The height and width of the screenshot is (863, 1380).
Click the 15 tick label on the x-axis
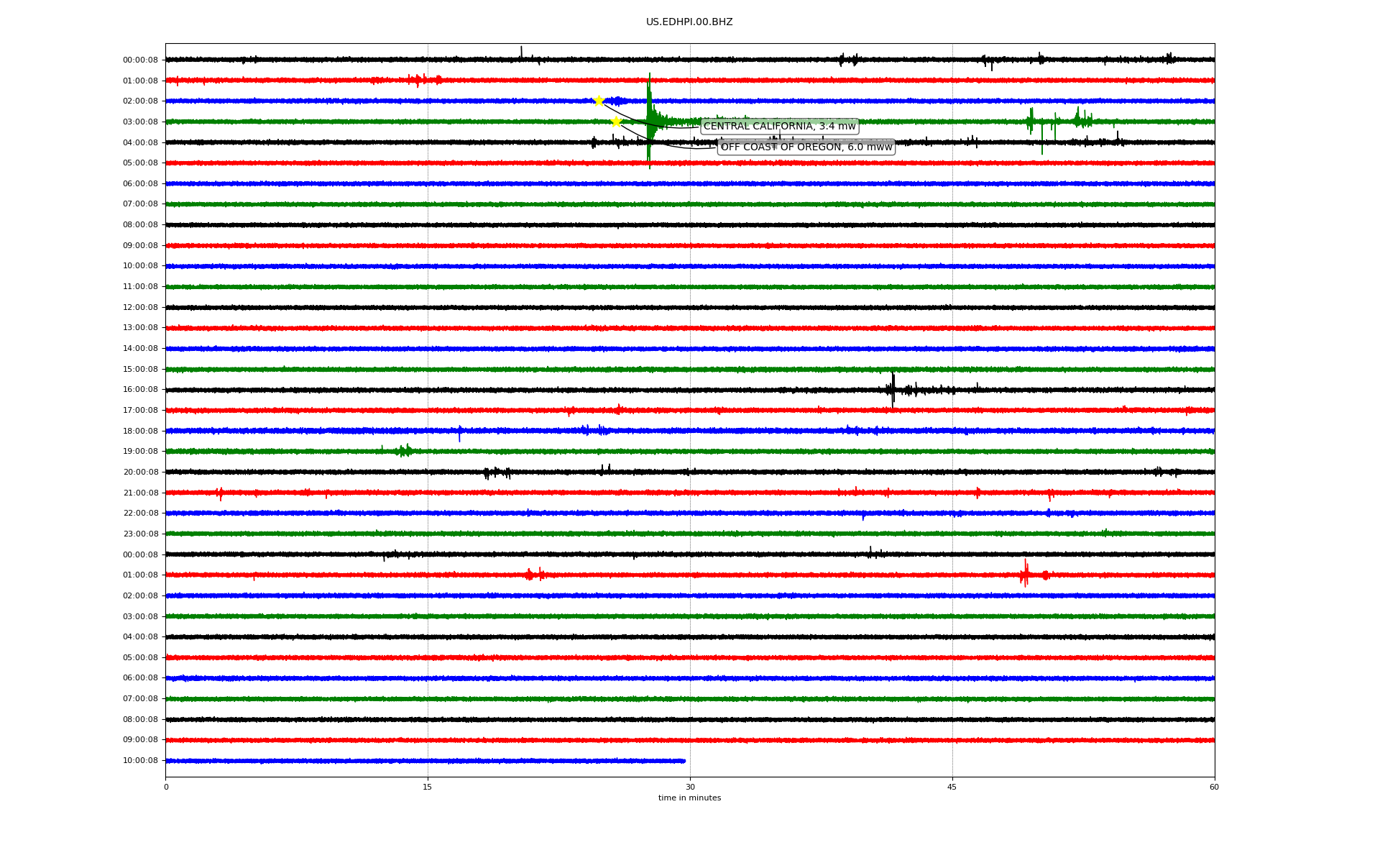tap(428, 787)
